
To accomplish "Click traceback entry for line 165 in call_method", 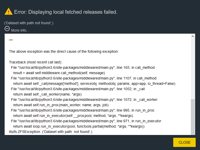I will coord(83,67).
